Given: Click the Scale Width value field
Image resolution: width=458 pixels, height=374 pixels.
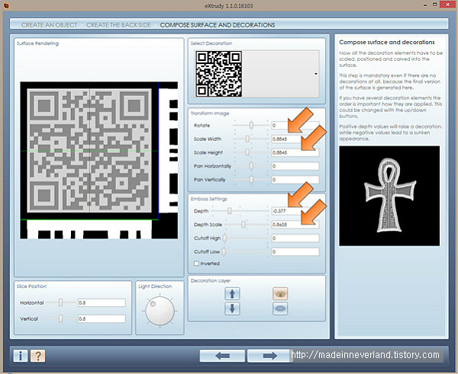Looking at the screenshot, I should click(295, 139).
